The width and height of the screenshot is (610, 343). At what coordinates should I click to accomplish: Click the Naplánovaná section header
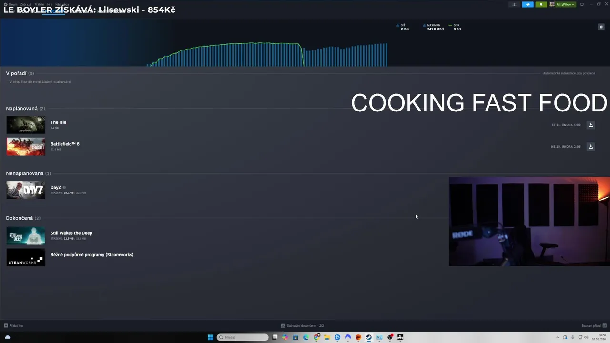tap(21, 108)
